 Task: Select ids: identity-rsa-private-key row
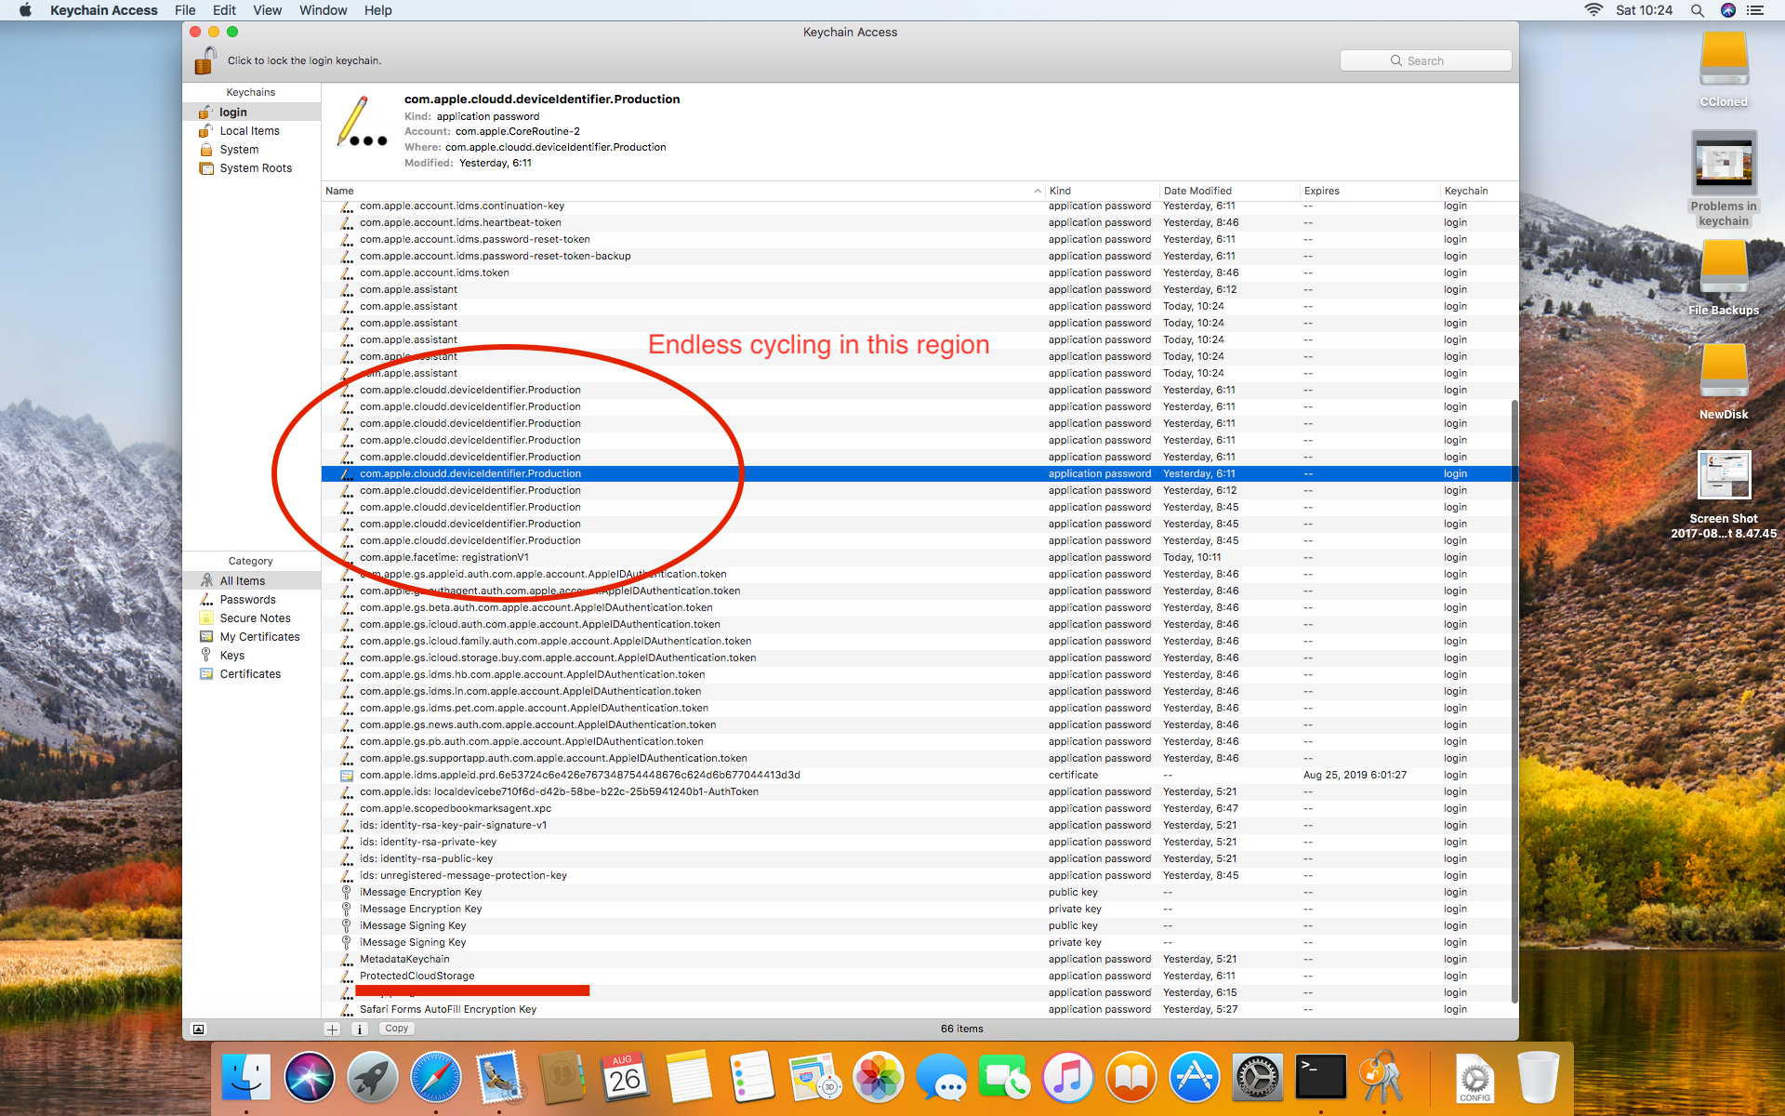pyautogui.click(x=919, y=843)
